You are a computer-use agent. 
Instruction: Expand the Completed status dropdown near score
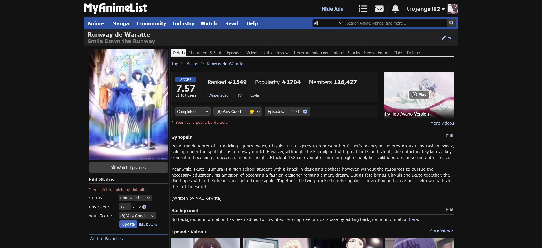tap(193, 112)
